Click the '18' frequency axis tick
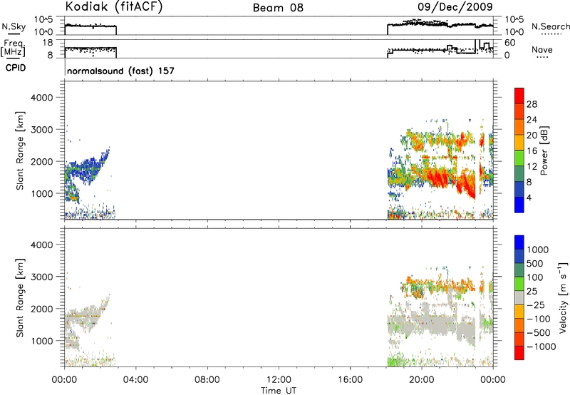Screen dimensions: 570x395 pos(48,43)
